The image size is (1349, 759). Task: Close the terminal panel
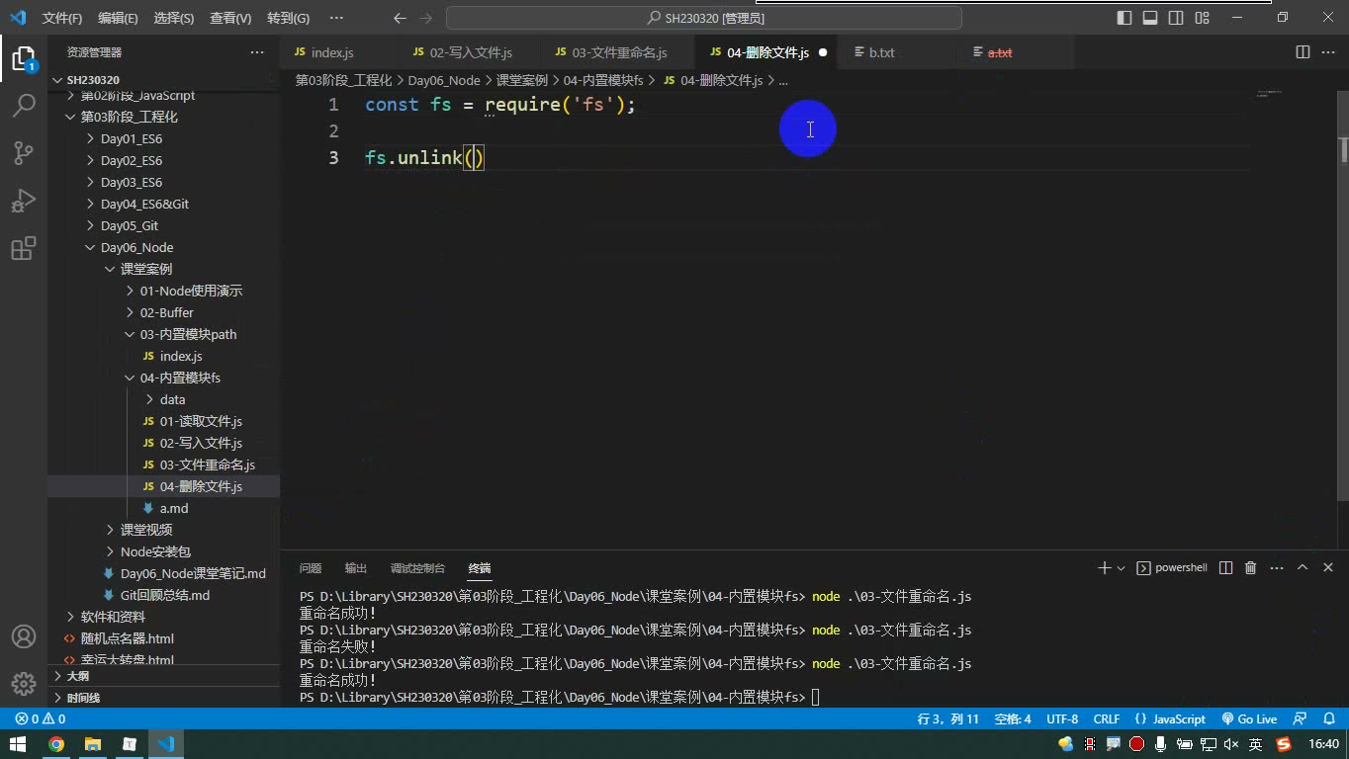1327,568
